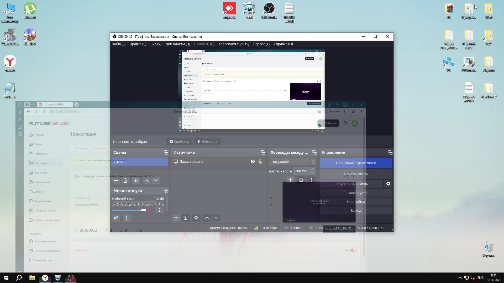The image size is (504, 283).
Task: Decrease transition duration stepper arrow
Action: pos(312,173)
